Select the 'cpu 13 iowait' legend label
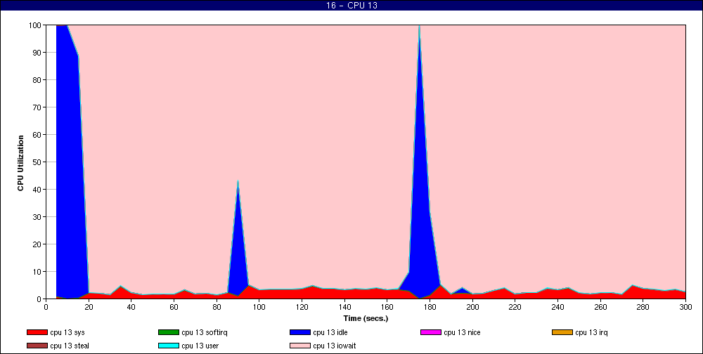The width and height of the screenshot is (703, 354). tap(335, 346)
